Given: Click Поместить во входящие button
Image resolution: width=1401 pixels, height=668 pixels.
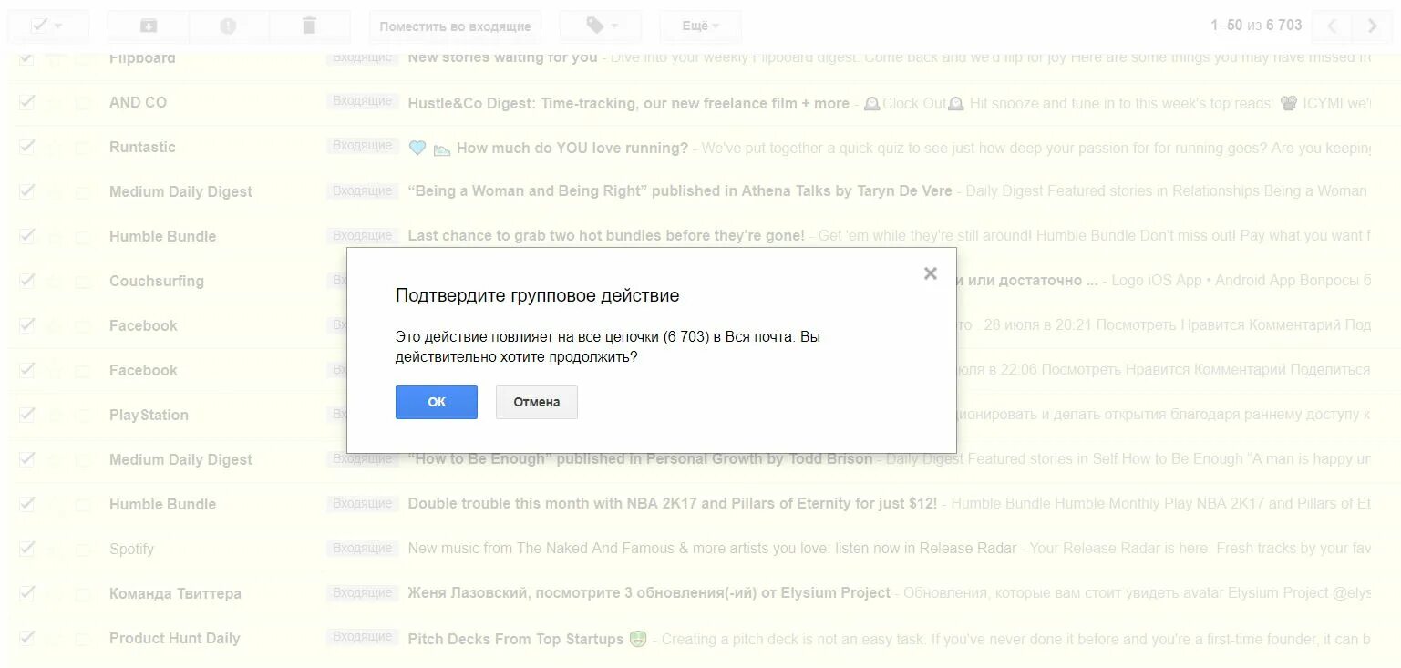Looking at the screenshot, I should point(455,26).
